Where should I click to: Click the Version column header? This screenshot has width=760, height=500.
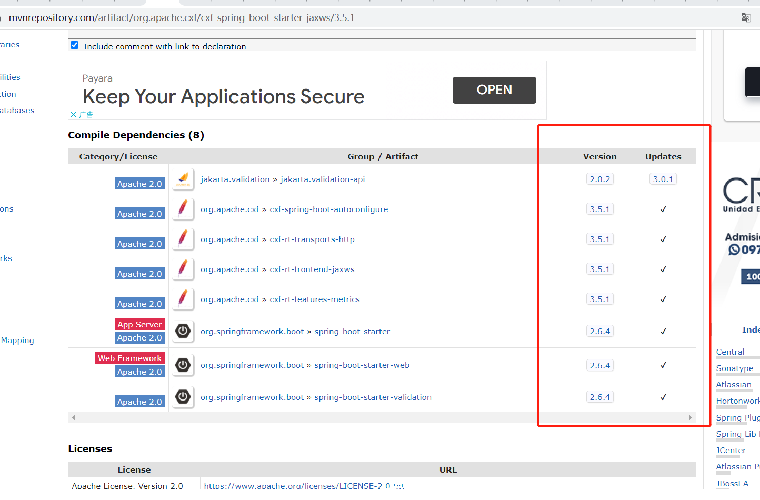(x=600, y=157)
